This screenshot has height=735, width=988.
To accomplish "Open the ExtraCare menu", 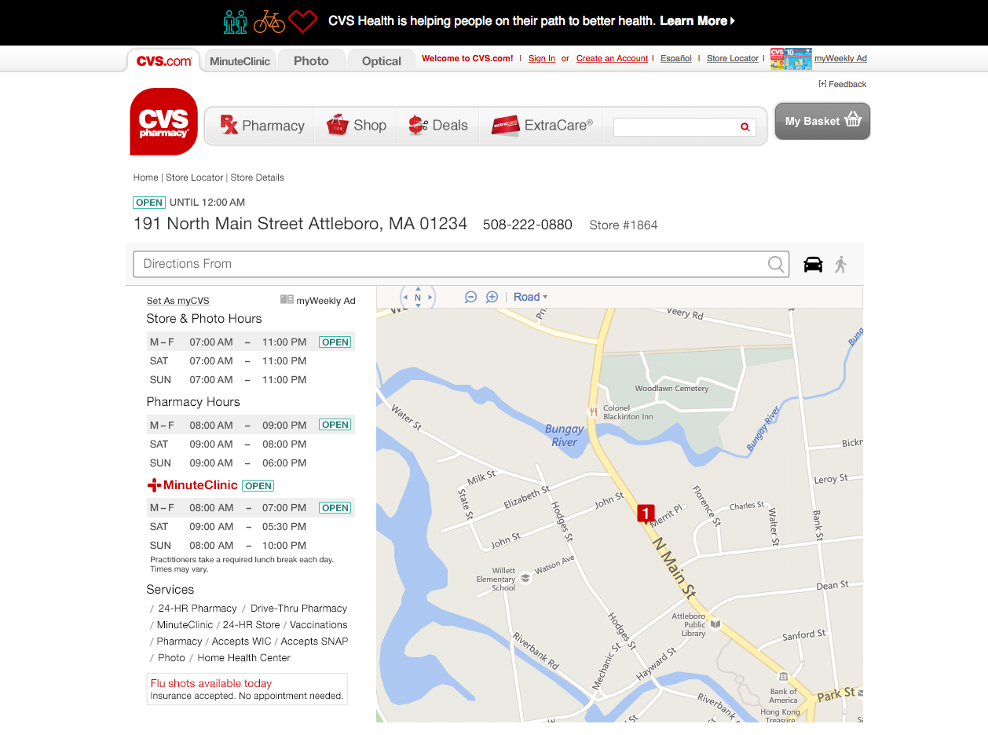I will 541,126.
